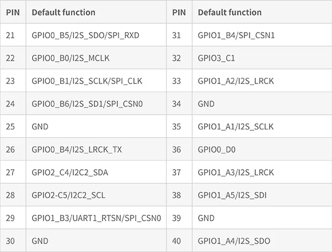
Task: Click the GPIO2-C5/I2C2_SCL cell
Action: point(96,195)
